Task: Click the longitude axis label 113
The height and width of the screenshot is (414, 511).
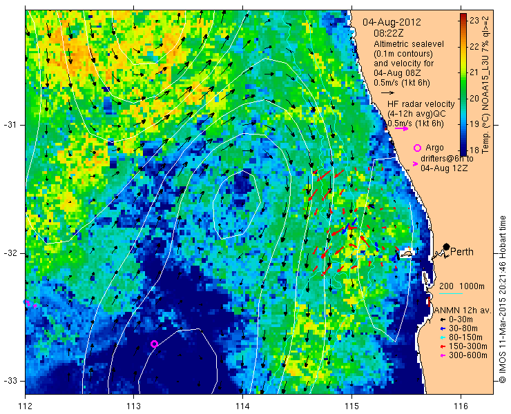Action: coord(133,406)
